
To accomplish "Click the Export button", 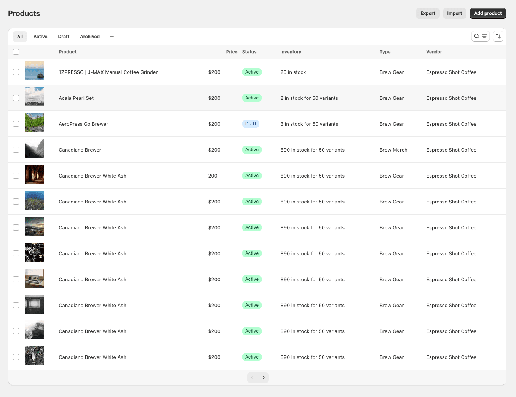I will [428, 13].
